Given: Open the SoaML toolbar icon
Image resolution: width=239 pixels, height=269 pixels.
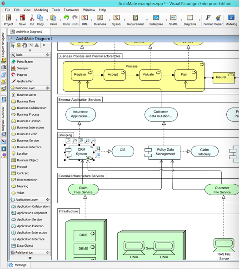Looking at the screenshot, I should [x=173, y=18].
